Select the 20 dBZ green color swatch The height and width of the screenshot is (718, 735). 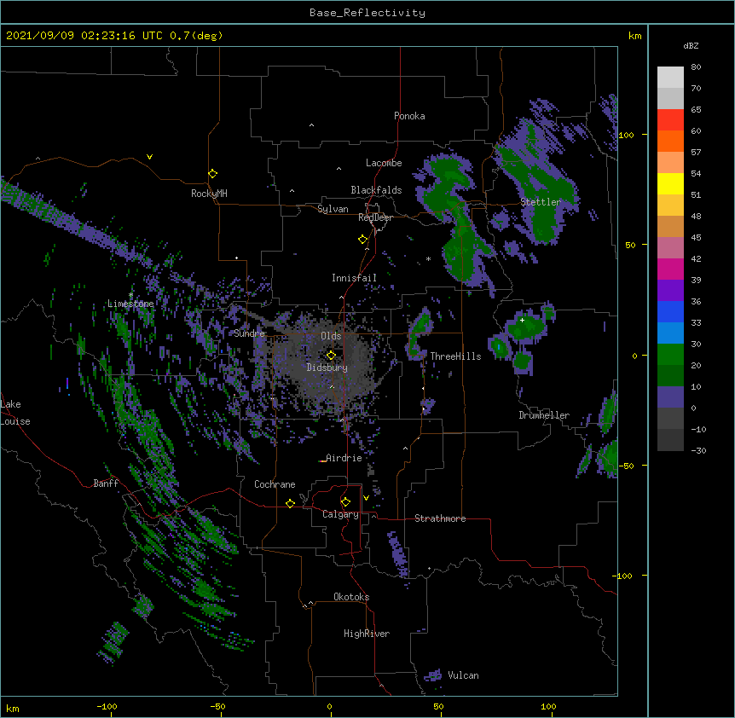tap(670, 355)
